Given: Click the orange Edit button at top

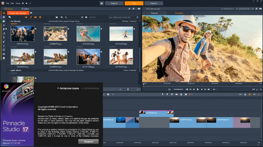Looking at the screenshot, I should 134,3.
